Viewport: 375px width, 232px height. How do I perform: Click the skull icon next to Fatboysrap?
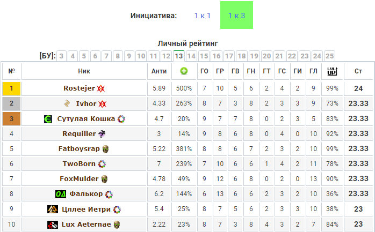pos(105,149)
